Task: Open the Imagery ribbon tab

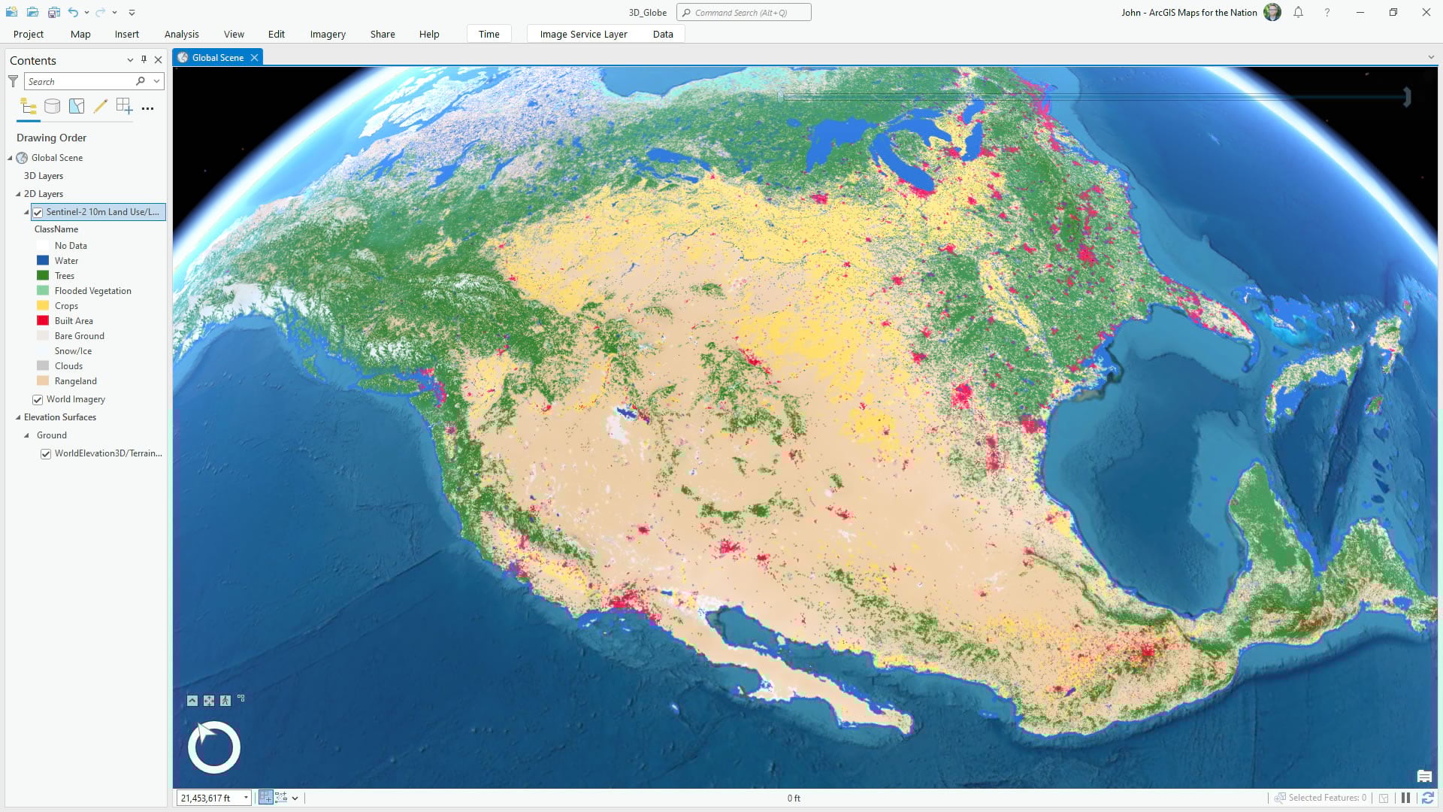Action: tap(328, 34)
